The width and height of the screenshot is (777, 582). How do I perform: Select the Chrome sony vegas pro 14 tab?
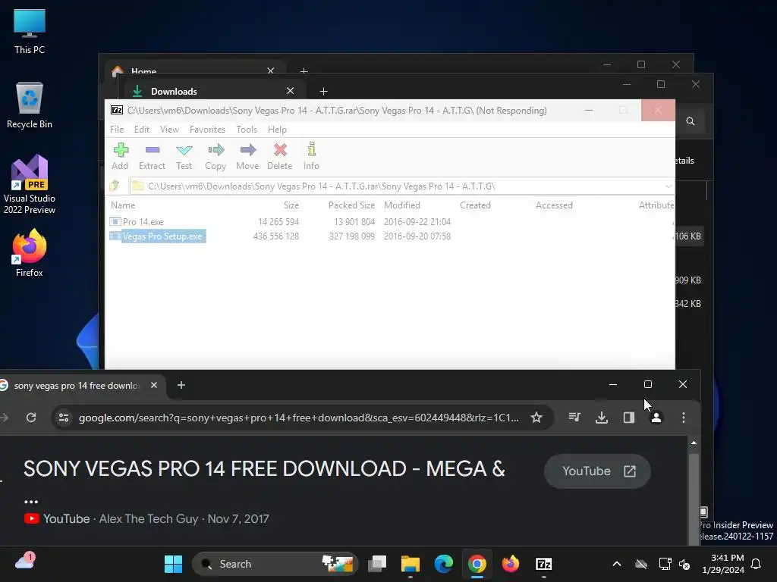pos(76,386)
